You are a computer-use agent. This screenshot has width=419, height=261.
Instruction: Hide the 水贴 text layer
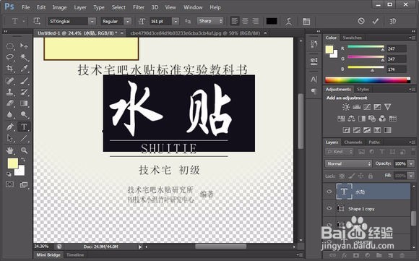pyautogui.click(x=329, y=192)
